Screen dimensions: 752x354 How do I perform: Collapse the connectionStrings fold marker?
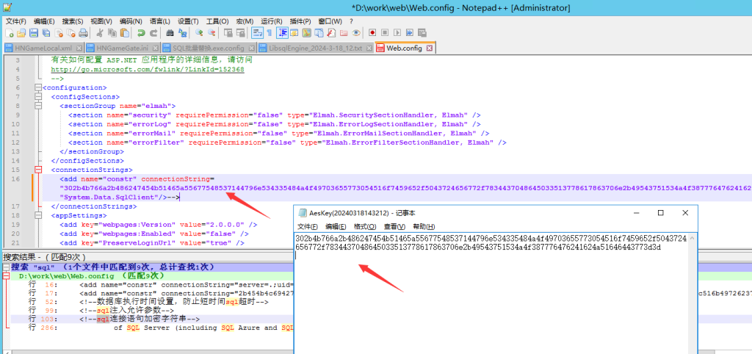[x=37, y=170]
